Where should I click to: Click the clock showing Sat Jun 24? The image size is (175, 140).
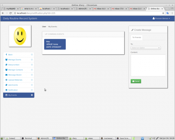pyautogui.click(x=167, y=138)
